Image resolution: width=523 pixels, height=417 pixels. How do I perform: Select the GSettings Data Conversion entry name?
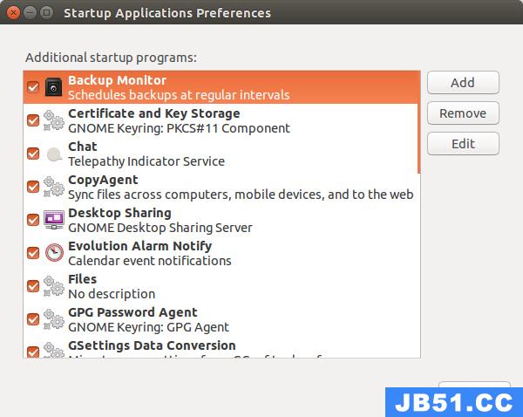(x=152, y=345)
